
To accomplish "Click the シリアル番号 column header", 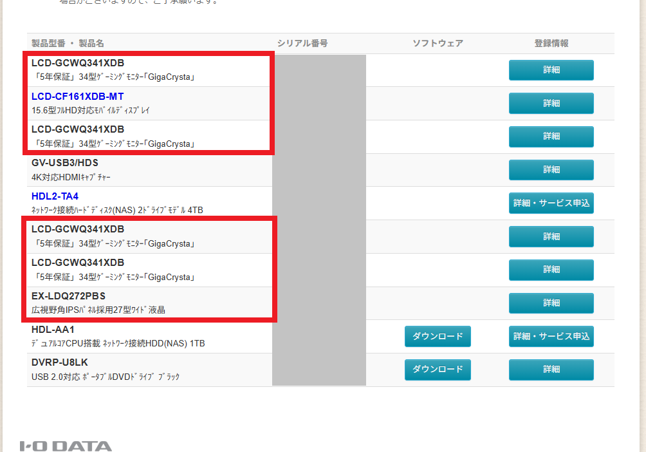I will [302, 43].
